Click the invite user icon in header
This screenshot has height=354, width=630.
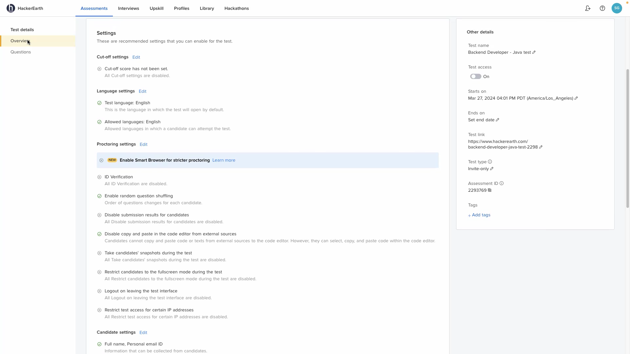click(x=588, y=9)
